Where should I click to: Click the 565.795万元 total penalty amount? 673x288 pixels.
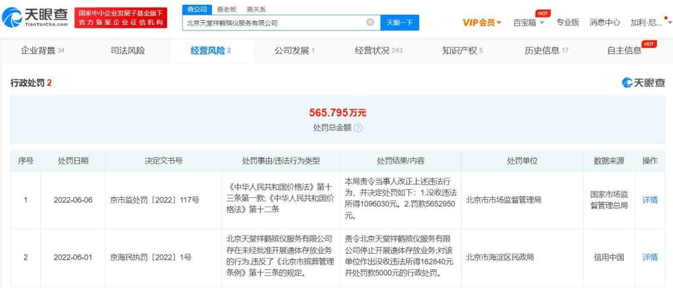pyautogui.click(x=337, y=113)
